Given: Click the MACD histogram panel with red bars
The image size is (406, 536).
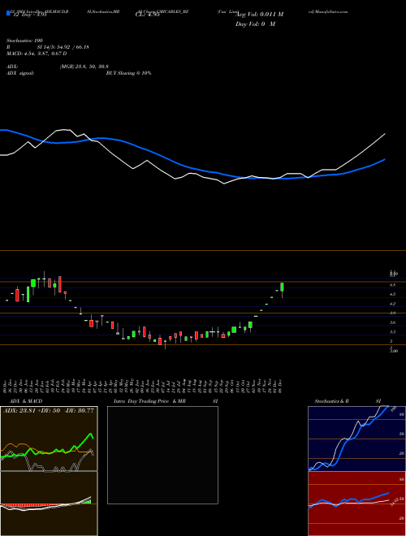Looking at the screenshot, I should pyautogui.click(x=49, y=504).
